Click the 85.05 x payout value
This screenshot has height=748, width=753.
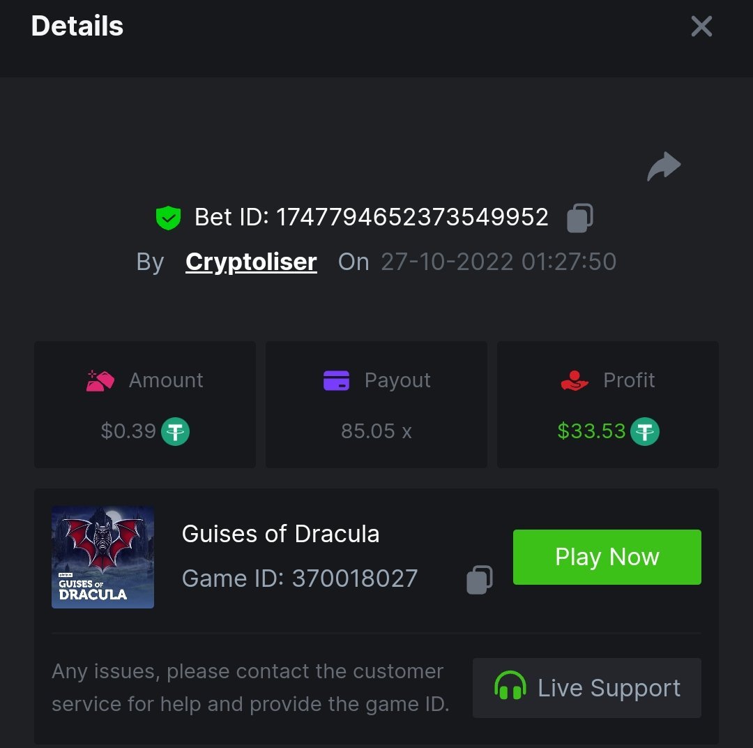click(x=376, y=431)
